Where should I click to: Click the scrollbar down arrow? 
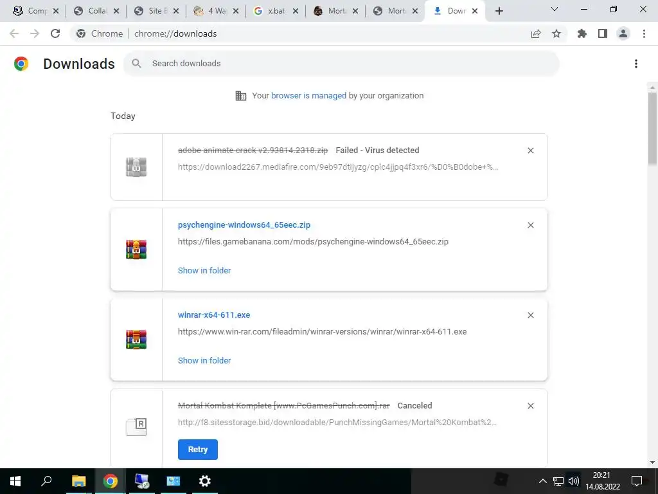pos(652,462)
